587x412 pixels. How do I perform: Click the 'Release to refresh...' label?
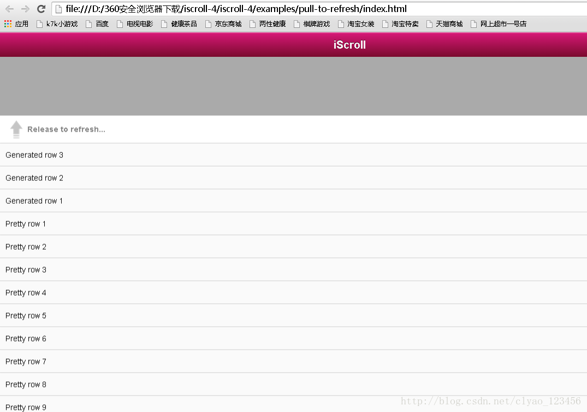(x=66, y=129)
